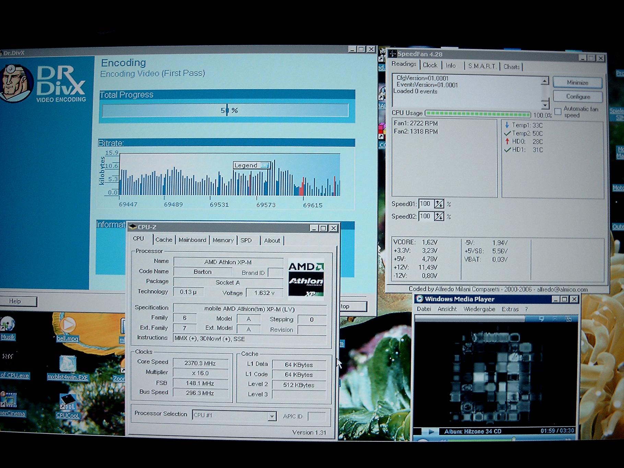
Task: Click the green check mark beside HD1
Action: (x=507, y=150)
